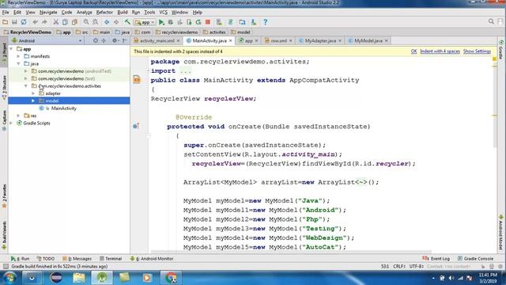Click the Save All toolbar icon

[14, 22]
